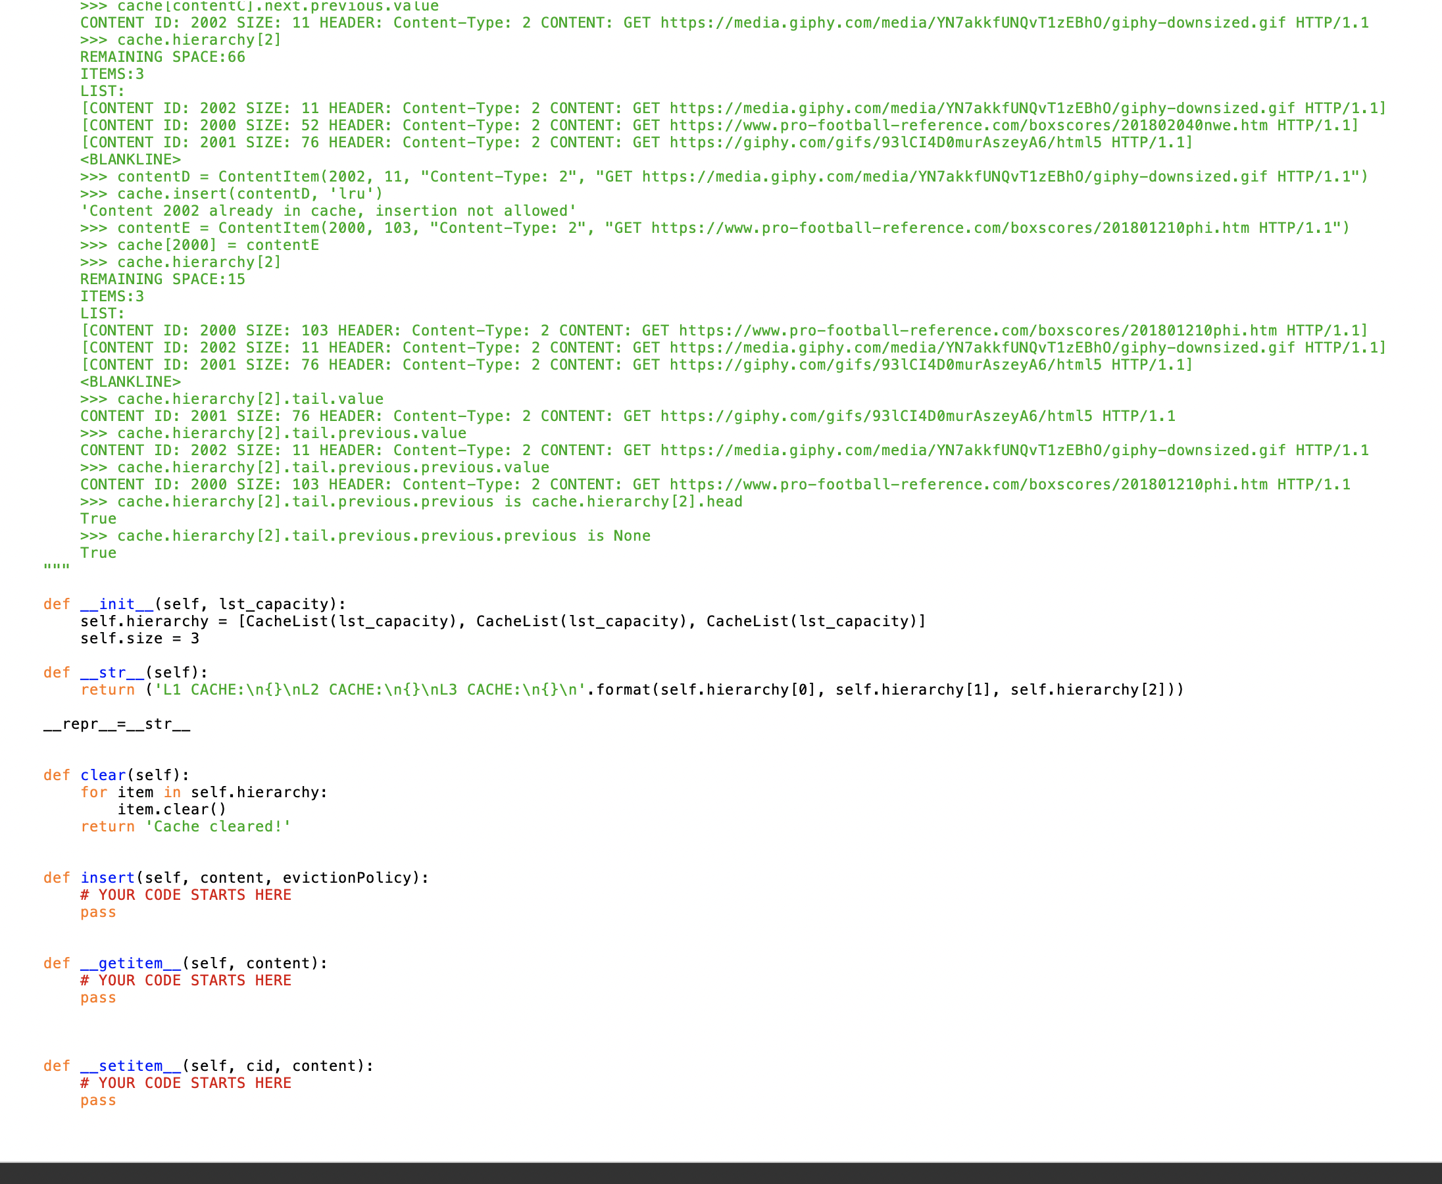Click the dark bar at the bottom
This screenshot has height=1184, width=1442.
(x=721, y=1173)
